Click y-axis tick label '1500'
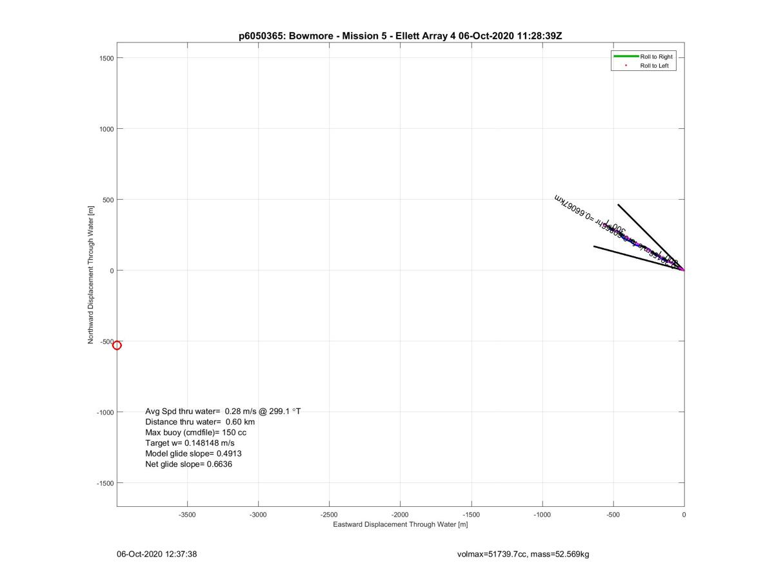This screenshot has height=570, width=774. click(x=107, y=58)
